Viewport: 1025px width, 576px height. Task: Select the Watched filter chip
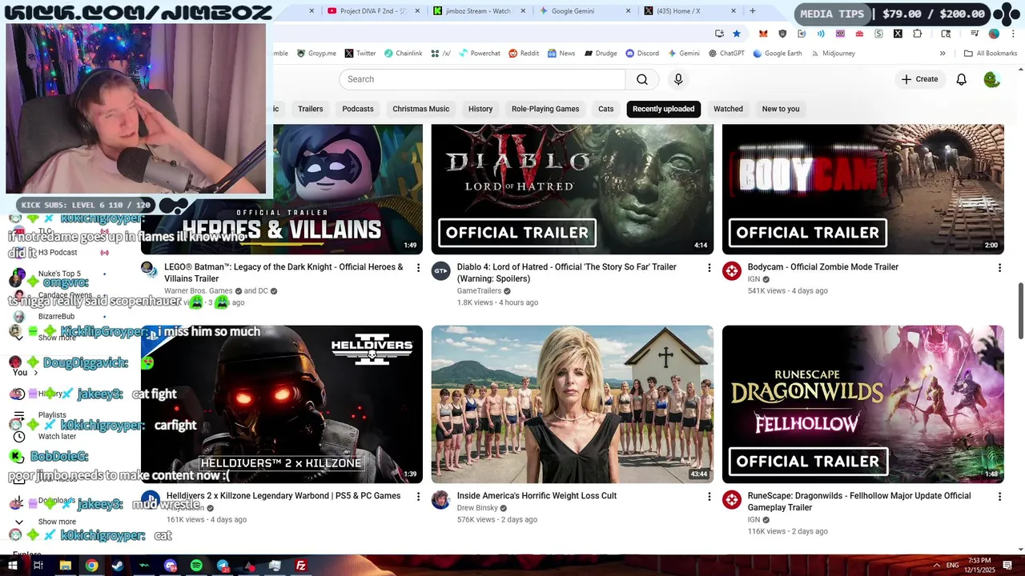[728, 109]
